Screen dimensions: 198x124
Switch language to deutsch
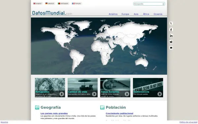tap(50, 3)
